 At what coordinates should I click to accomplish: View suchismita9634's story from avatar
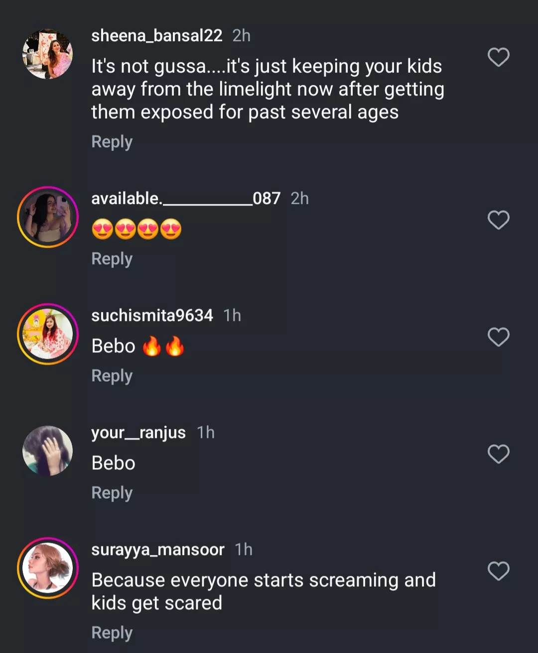(x=48, y=334)
